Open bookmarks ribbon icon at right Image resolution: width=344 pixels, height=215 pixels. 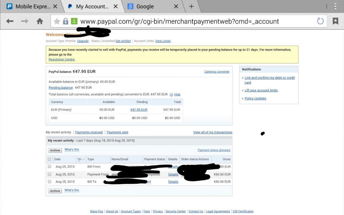tap(335, 21)
